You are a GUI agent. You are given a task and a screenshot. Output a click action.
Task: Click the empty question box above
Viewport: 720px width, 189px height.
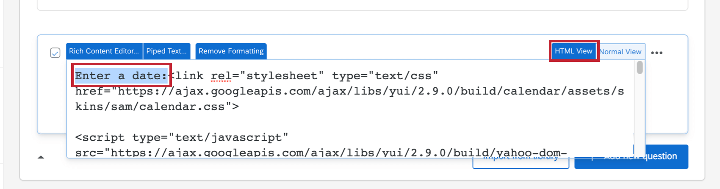362,4
